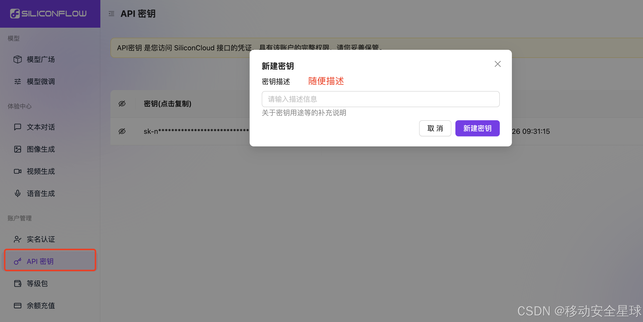Open 模型广场 cube icon
The height and width of the screenshot is (322, 643).
click(x=18, y=59)
